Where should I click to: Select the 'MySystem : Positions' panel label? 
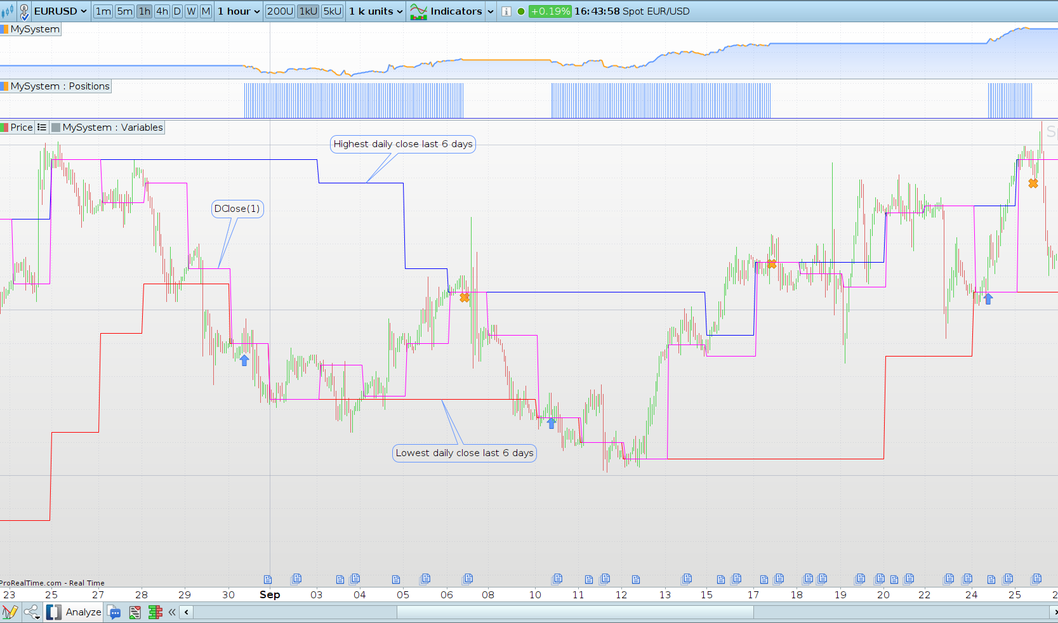[60, 86]
